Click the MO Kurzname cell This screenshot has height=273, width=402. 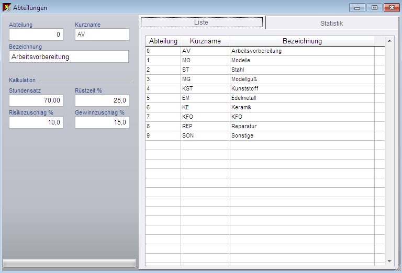click(x=205, y=61)
